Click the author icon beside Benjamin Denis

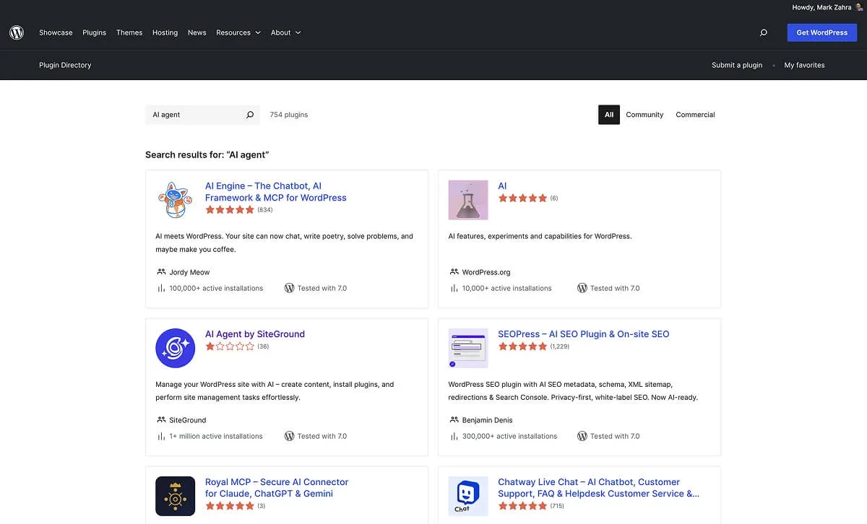click(x=454, y=420)
